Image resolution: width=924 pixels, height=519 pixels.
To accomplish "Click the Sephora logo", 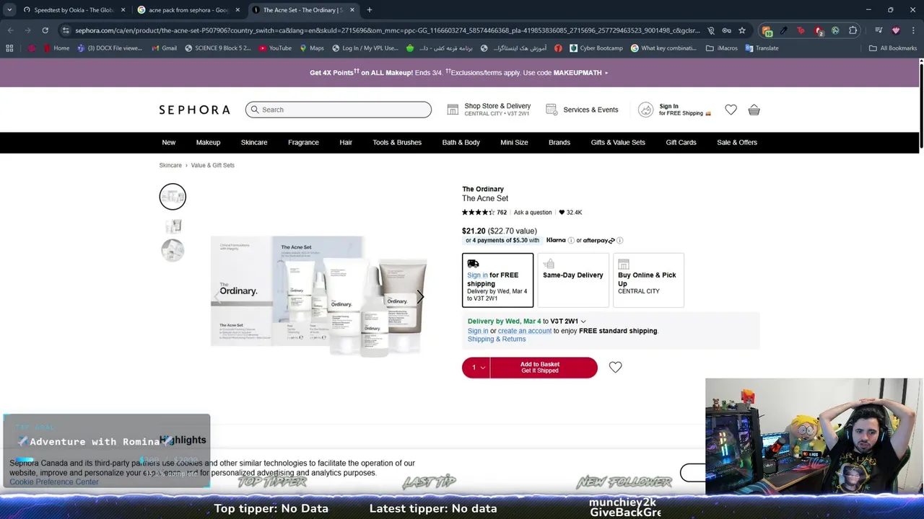I will point(194,110).
